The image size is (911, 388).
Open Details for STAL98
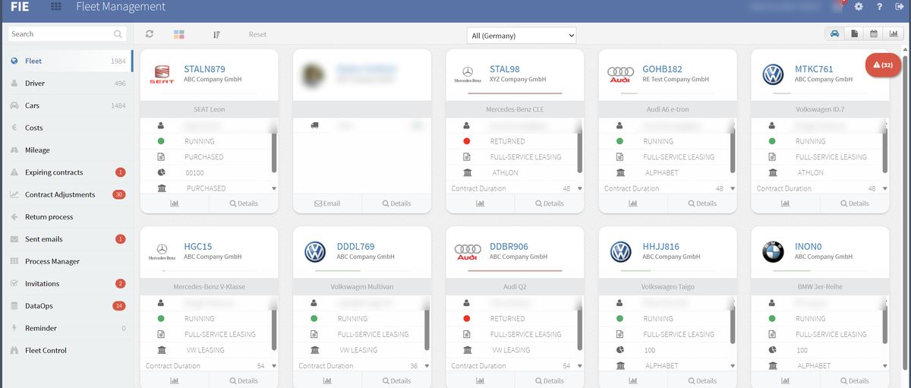point(549,203)
